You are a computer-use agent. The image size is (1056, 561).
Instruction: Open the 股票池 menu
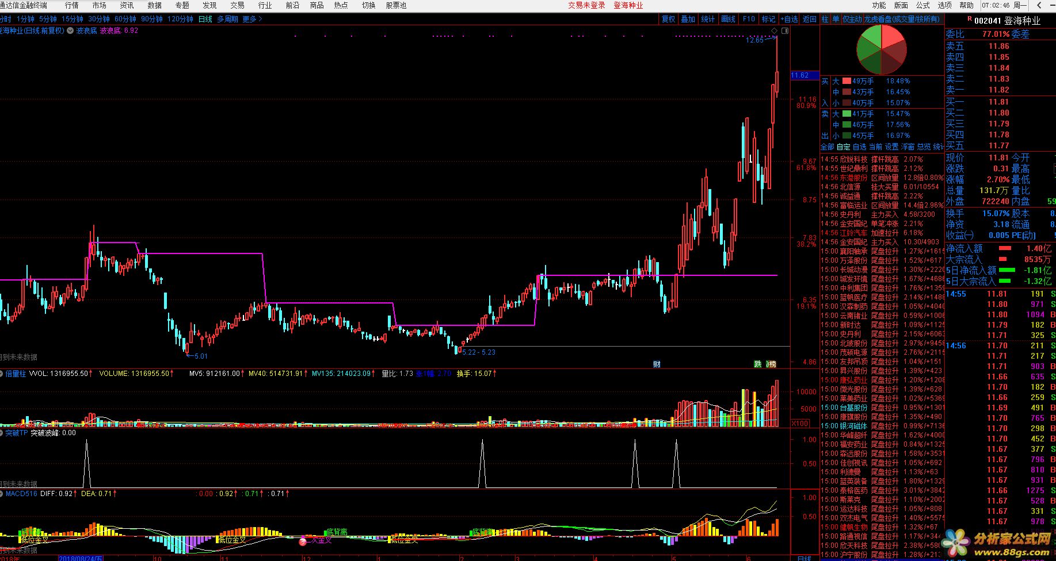tap(396, 5)
